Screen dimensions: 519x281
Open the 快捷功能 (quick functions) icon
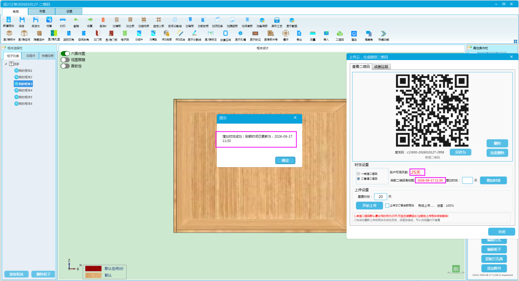pos(383,33)
